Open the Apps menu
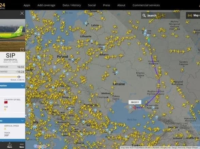Viewport: 200px width, 149px height. [x=27, y=5]
